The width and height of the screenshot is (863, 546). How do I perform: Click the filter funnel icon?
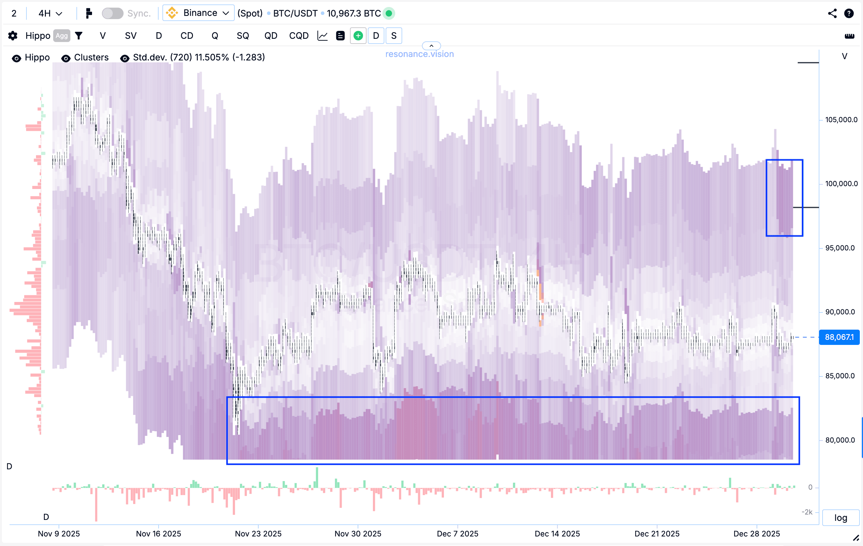click(79, 36)
